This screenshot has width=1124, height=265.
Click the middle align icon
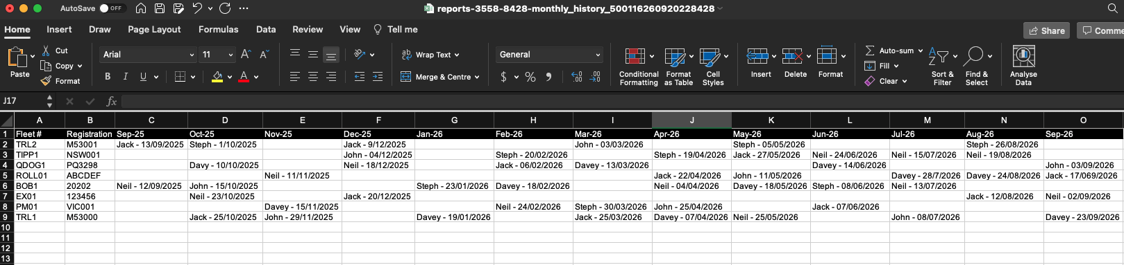(x=313, y=54)
